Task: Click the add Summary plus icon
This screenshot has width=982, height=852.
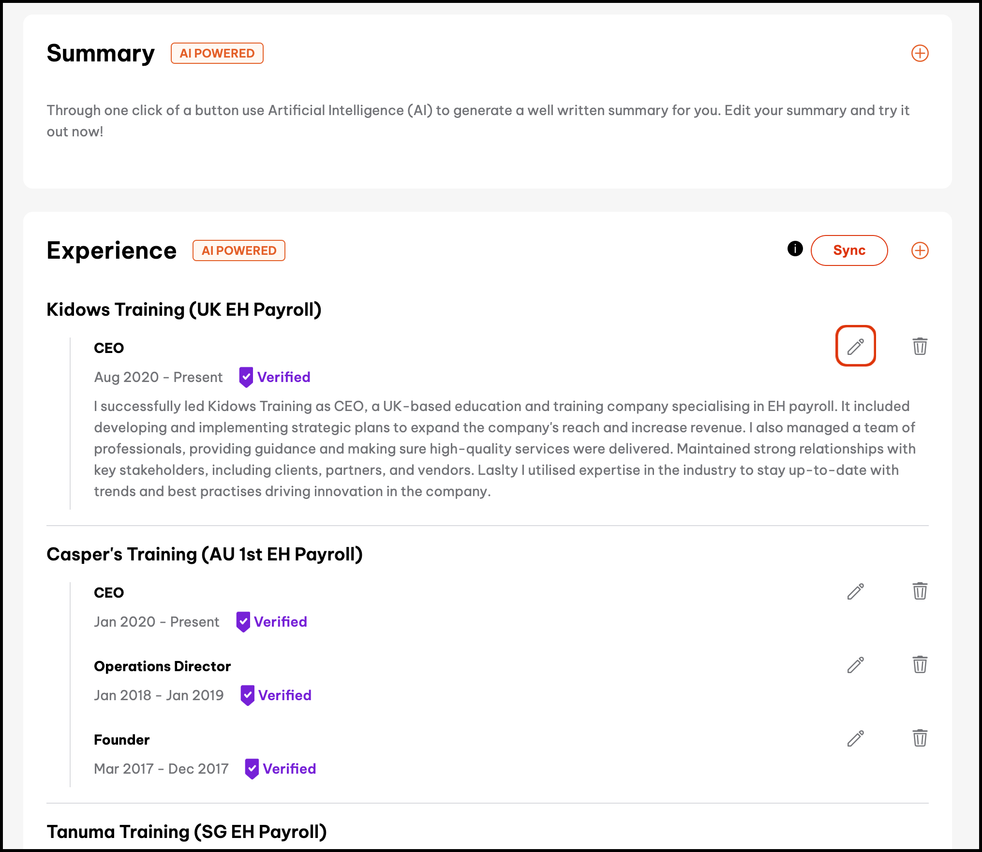Action: pyautogui.click(x=920, y=53)
